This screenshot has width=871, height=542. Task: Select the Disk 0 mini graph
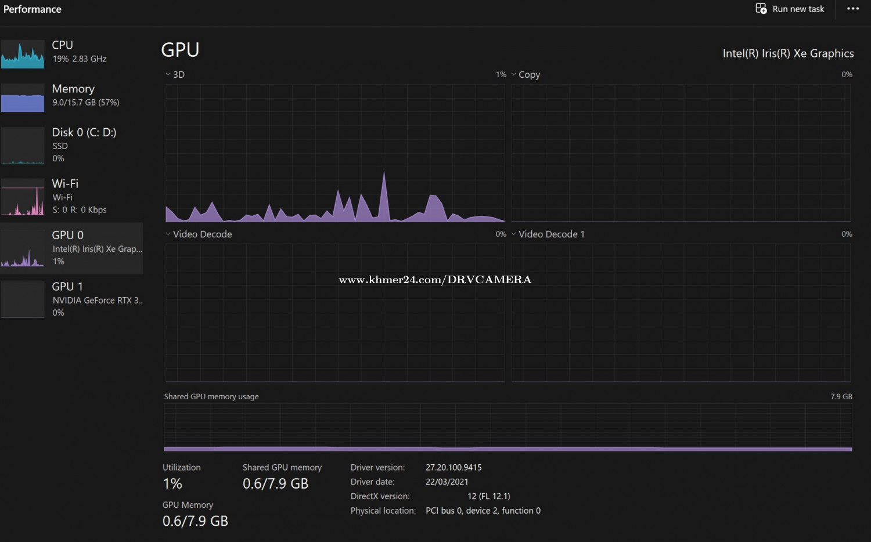[x=23, y=145]
